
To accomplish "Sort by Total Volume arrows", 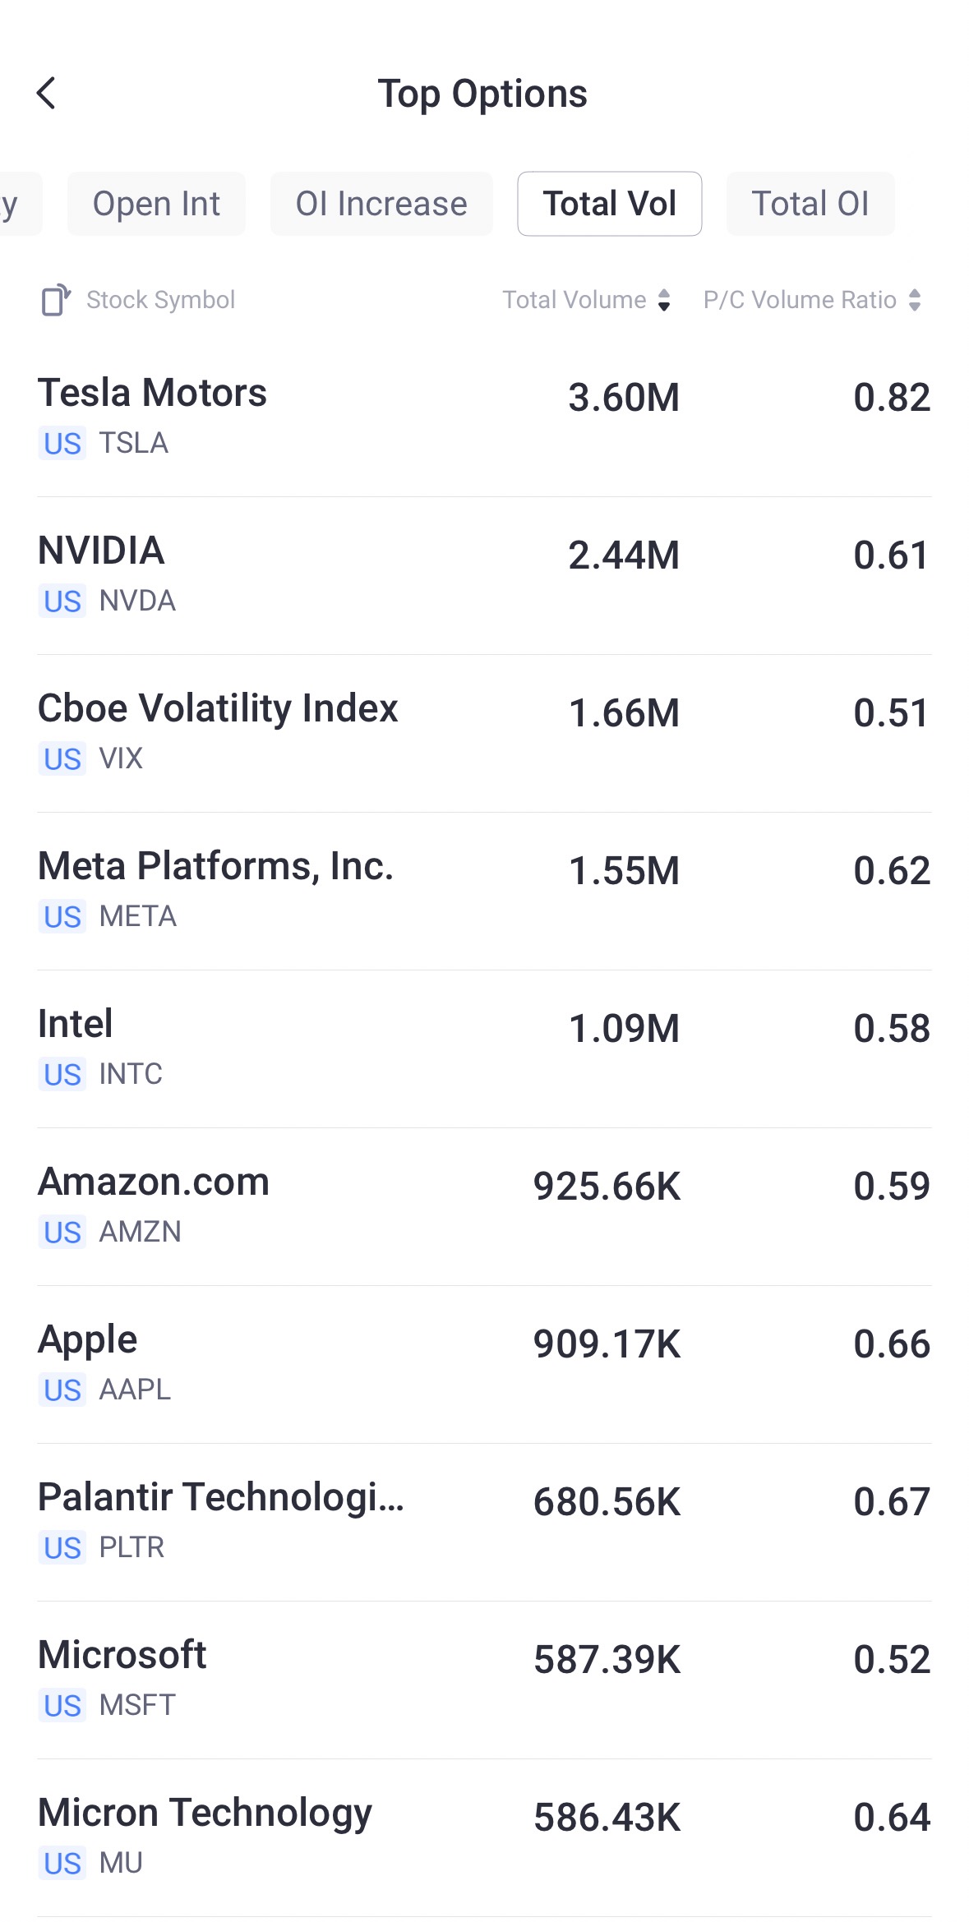I will (x=664, y=300).
